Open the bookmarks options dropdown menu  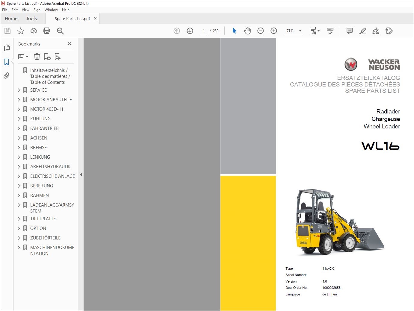[23, 57]
